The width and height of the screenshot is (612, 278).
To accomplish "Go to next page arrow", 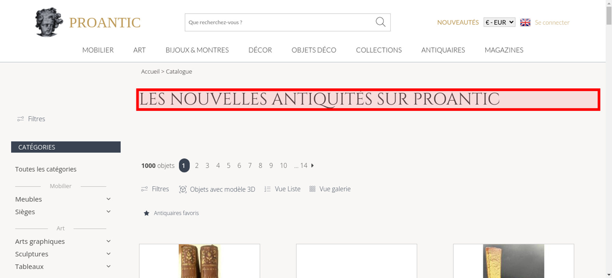I will [x=312, y=165].
